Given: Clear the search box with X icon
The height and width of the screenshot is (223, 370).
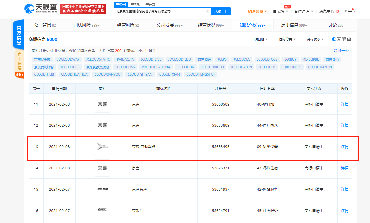Looking at the screenshot, I should [207, 11].
